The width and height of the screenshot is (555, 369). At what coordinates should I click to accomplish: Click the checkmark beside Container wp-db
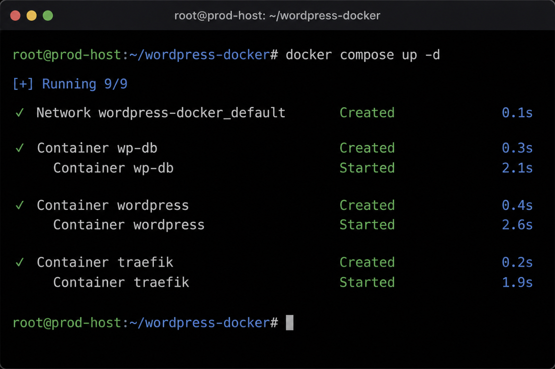click(20, 148)
